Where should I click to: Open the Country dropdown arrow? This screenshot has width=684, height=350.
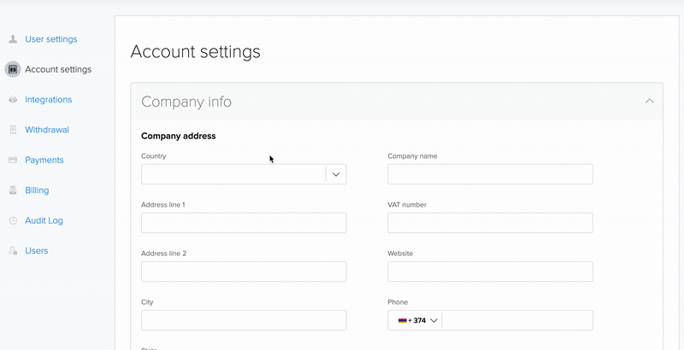(336, 174)
